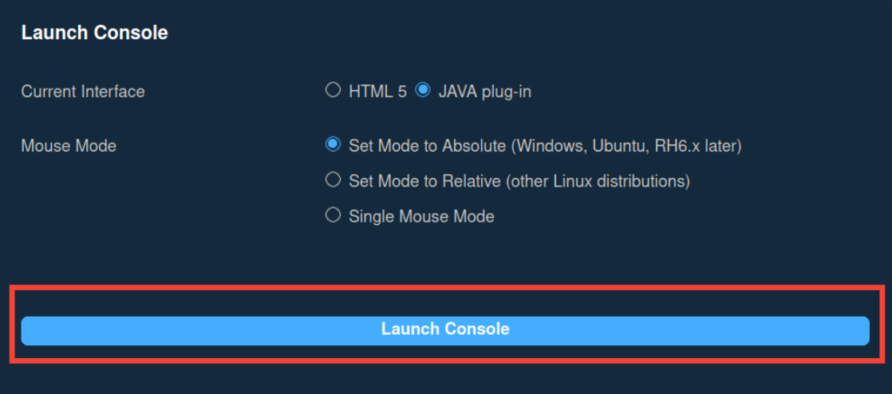Click the "JAVA plug-in" label text
The height and width of the screenshot is (394, 892).
[x=484, y=92]
